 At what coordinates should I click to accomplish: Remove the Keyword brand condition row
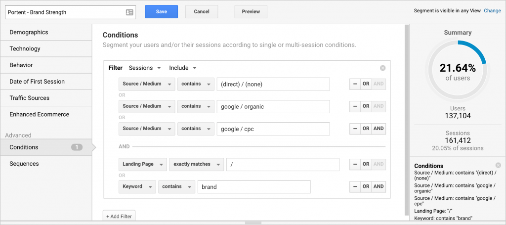[x=355, y=186]
